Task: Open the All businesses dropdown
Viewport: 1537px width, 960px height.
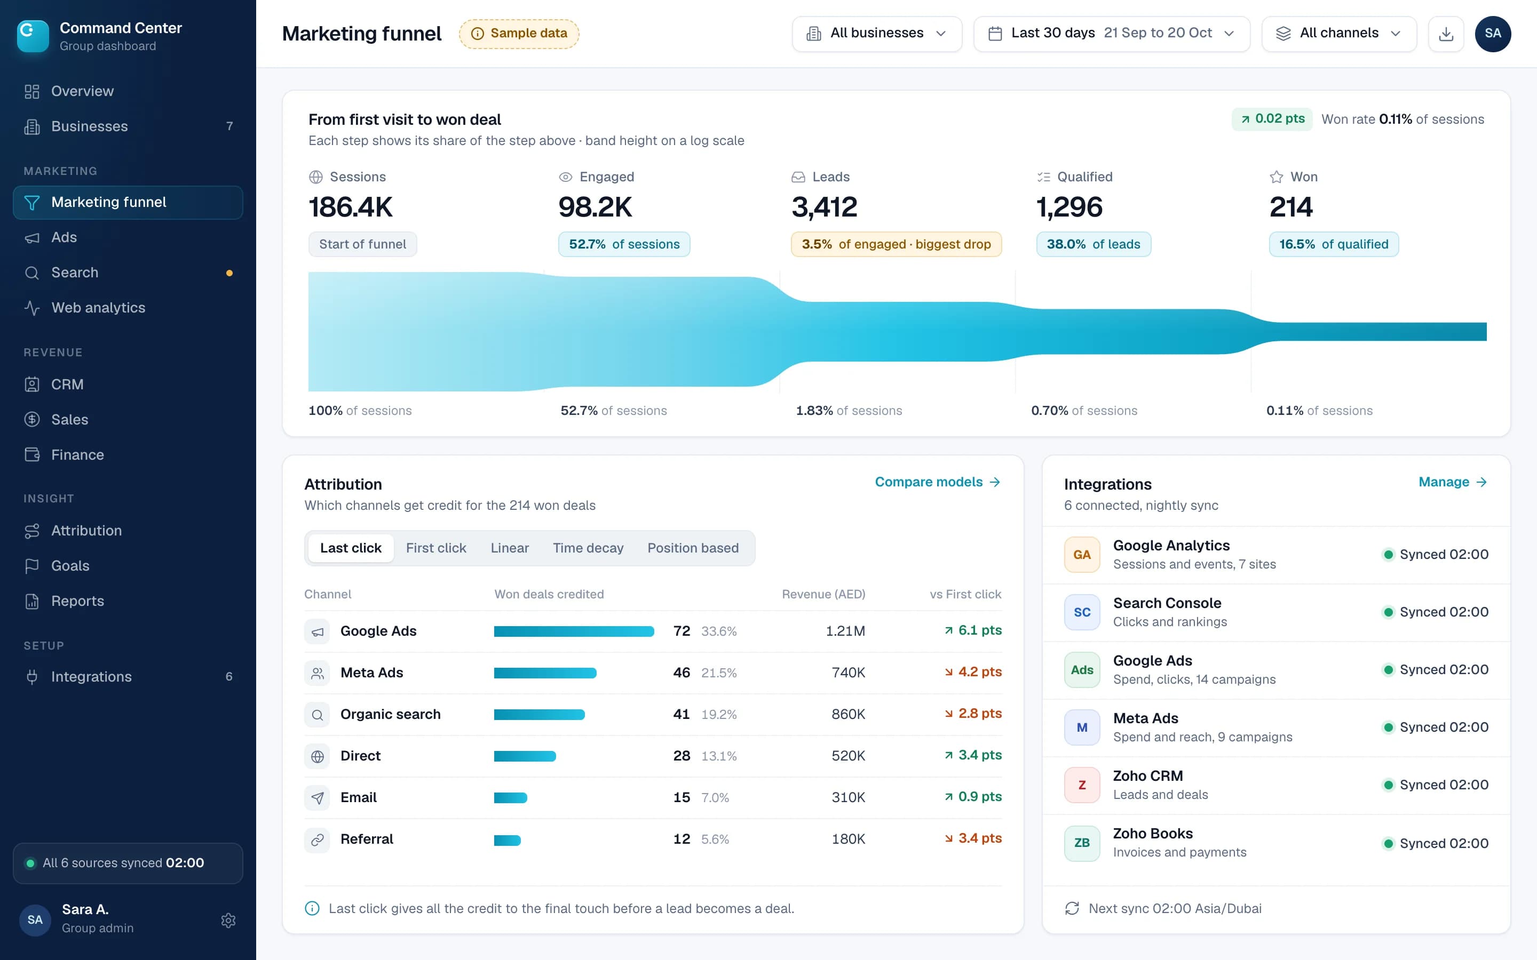Action: [876, 34]
